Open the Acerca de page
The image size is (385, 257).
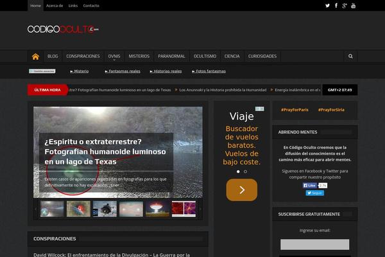tap(55, 6)
